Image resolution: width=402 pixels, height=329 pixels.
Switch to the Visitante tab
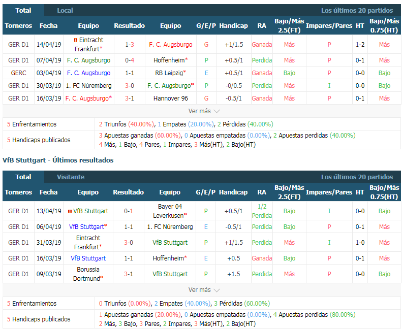[71, 177]
